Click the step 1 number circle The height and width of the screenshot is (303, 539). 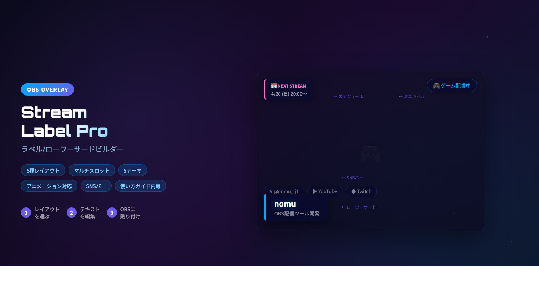(x=26, y=213)
